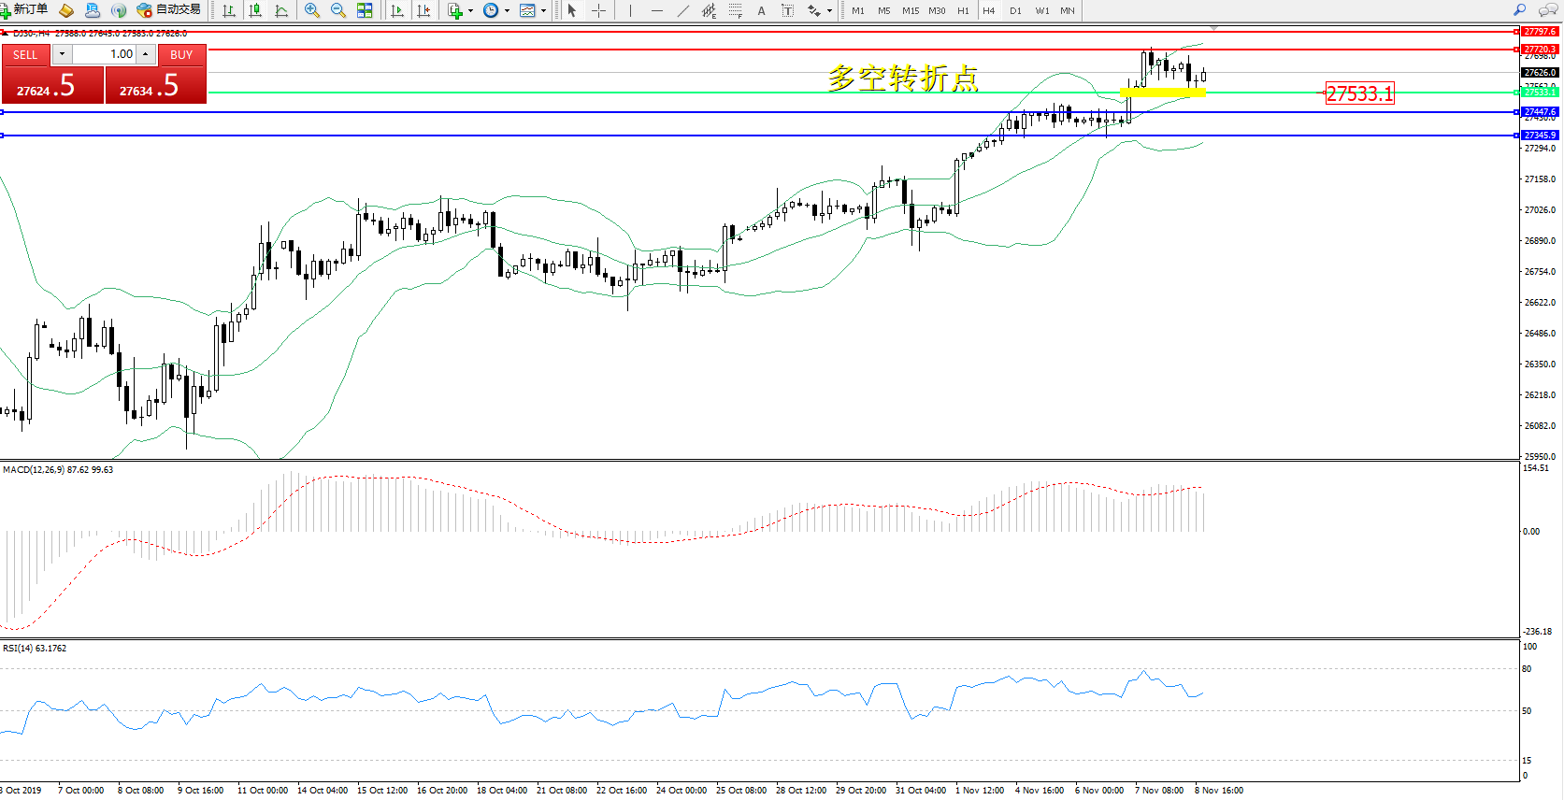
Task: Toggle the chart shift icon
Action: coord(423,10)
